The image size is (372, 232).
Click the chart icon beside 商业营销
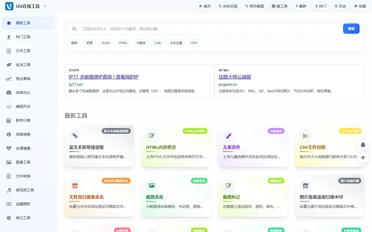coord(9,78)
